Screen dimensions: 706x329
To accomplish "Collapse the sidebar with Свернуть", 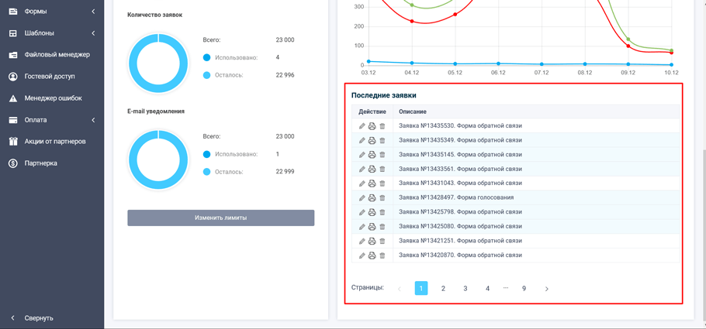I will (39, 318).
